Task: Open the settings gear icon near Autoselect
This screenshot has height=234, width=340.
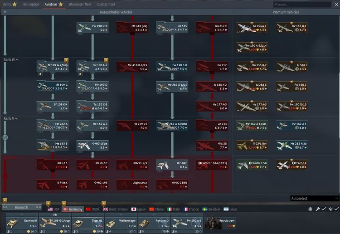Action: (311, 209)
